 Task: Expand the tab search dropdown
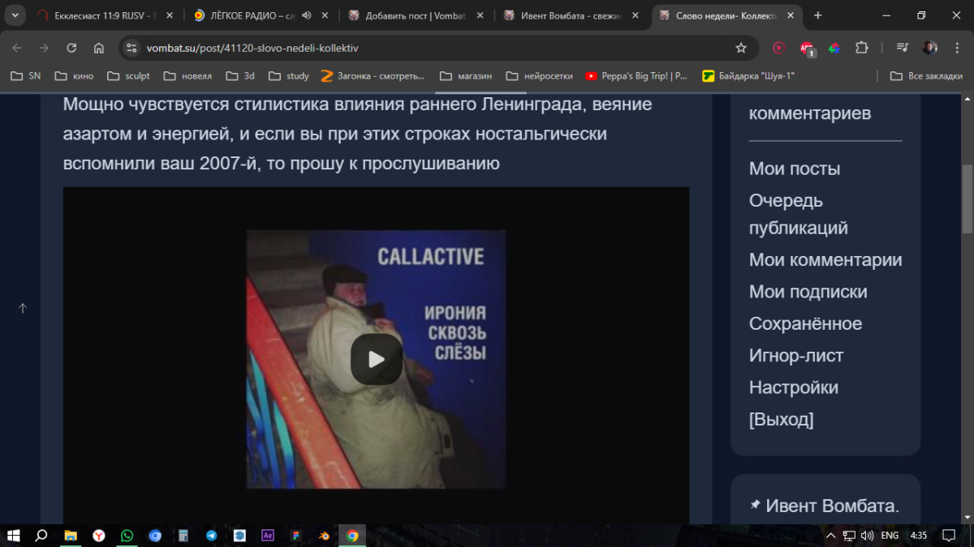(x=15, y=15)
